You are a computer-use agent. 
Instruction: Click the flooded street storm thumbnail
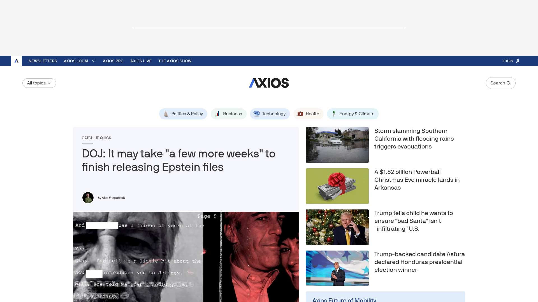(337, 145)
